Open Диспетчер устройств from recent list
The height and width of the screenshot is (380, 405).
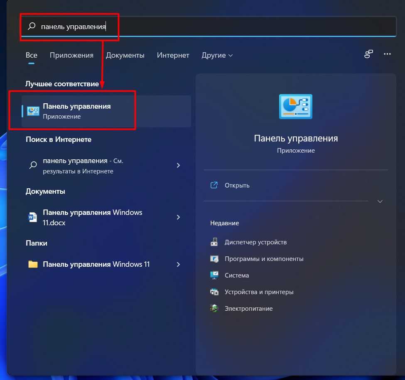(x=255, y=242)
